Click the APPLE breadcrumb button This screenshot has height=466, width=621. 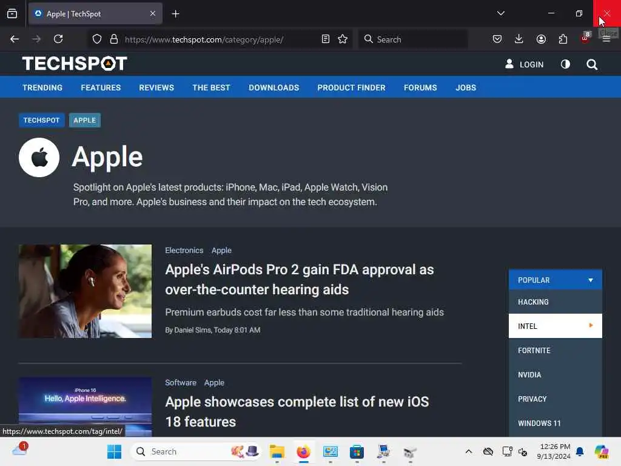(85, 120)
